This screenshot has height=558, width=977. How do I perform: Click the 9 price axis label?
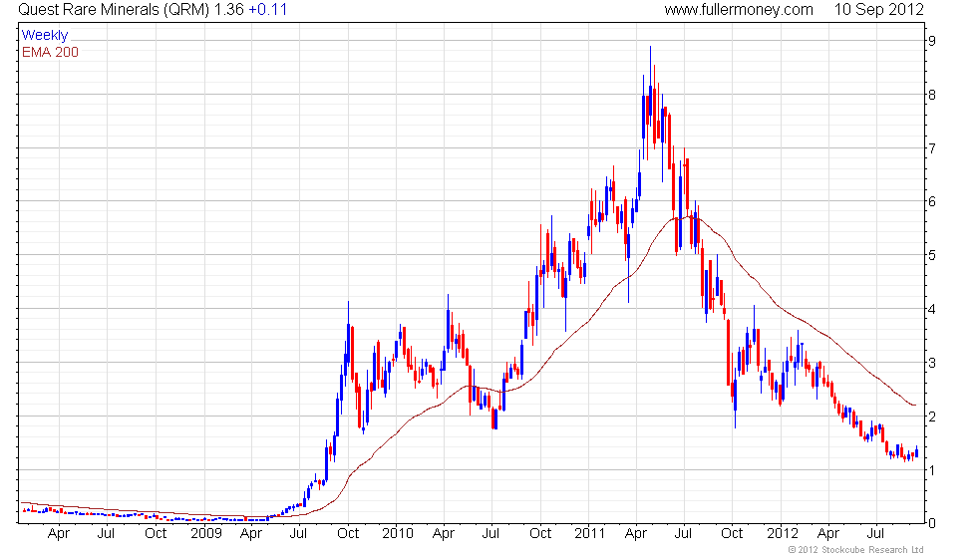[931, 41]
